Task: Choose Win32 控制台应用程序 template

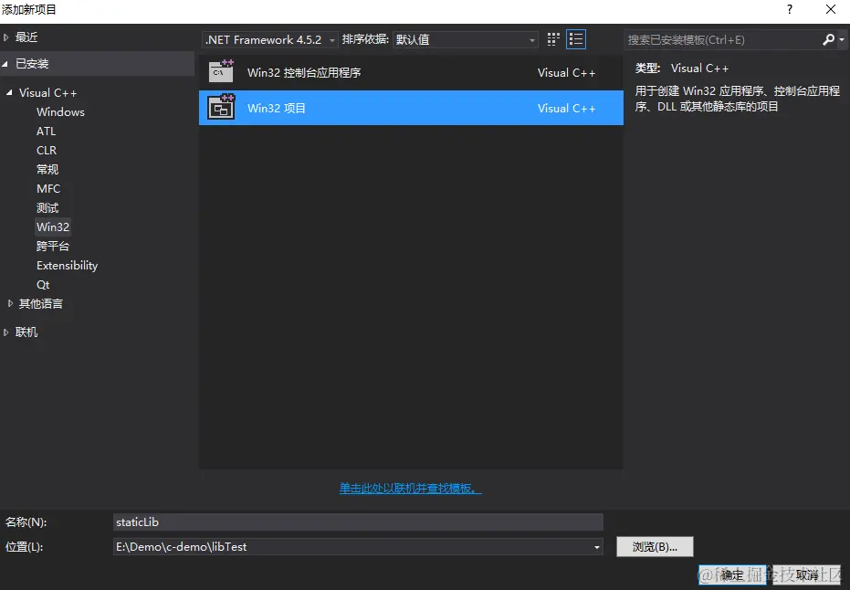Action: 411,73
